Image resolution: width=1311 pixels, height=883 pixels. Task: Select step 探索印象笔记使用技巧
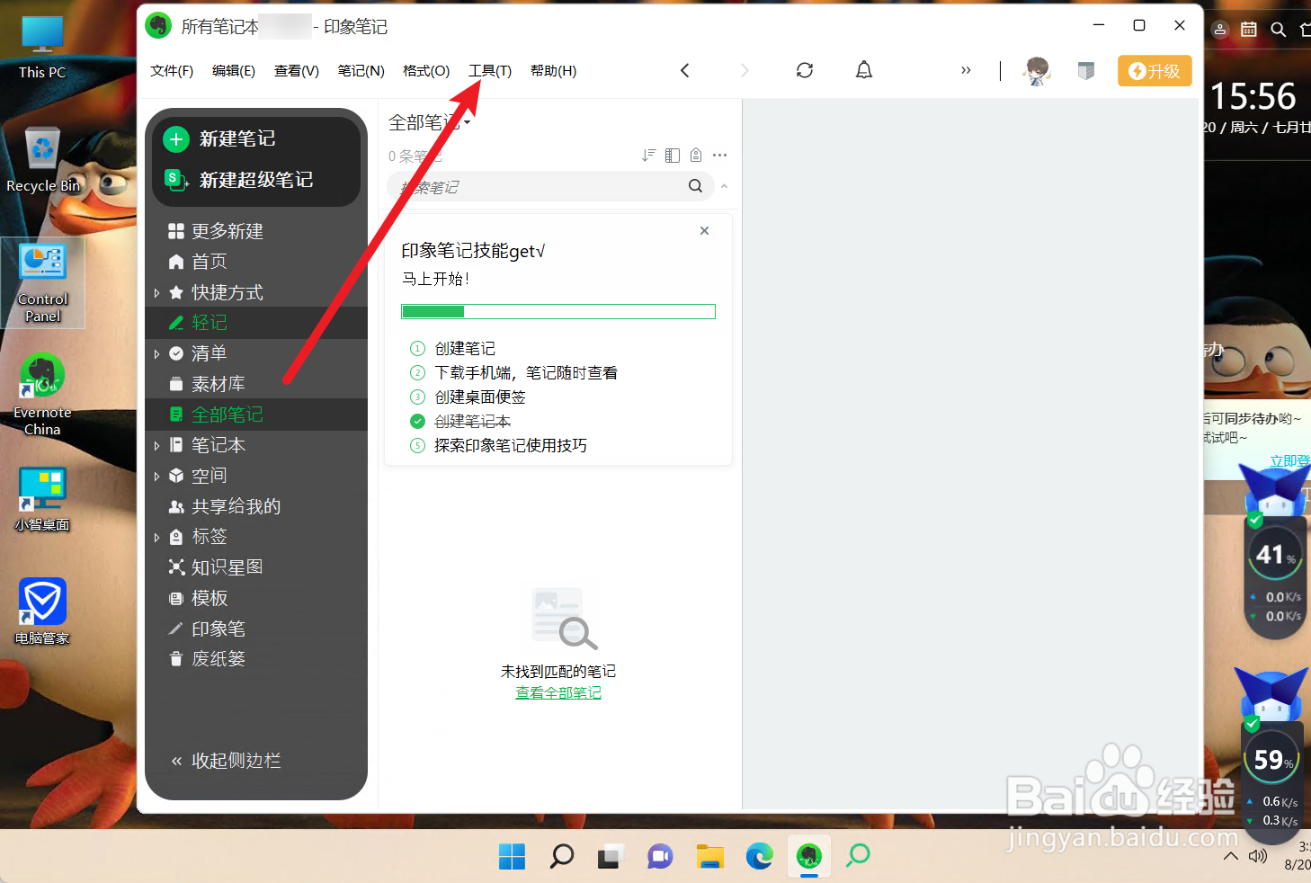(498, 446)
